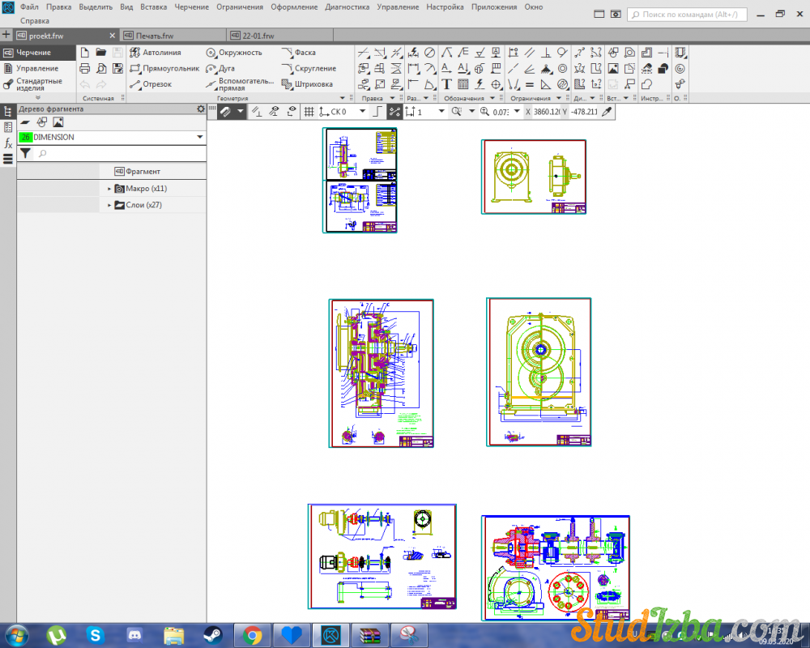Open the DIMENSION layer dropdown
Screen dimensions: 810x648
[200, 138]
